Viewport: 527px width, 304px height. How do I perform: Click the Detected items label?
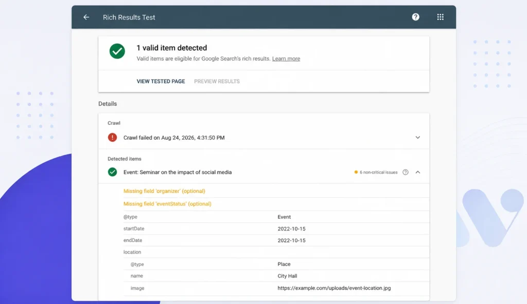pyautogui.click(x=124, y=159)
